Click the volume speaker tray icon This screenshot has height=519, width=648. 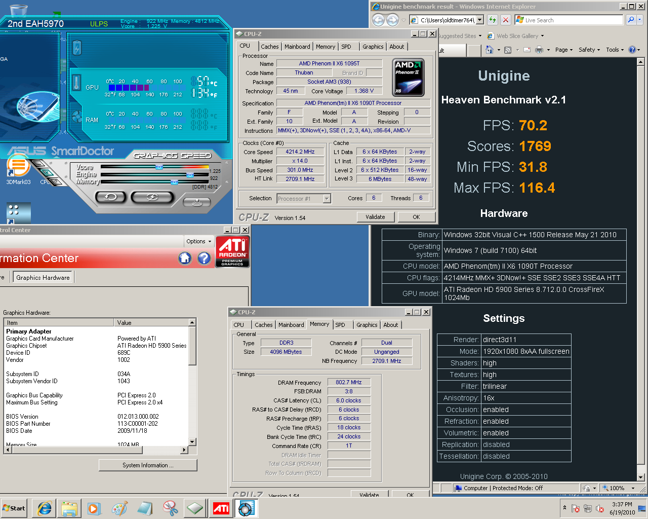point(600,508)
